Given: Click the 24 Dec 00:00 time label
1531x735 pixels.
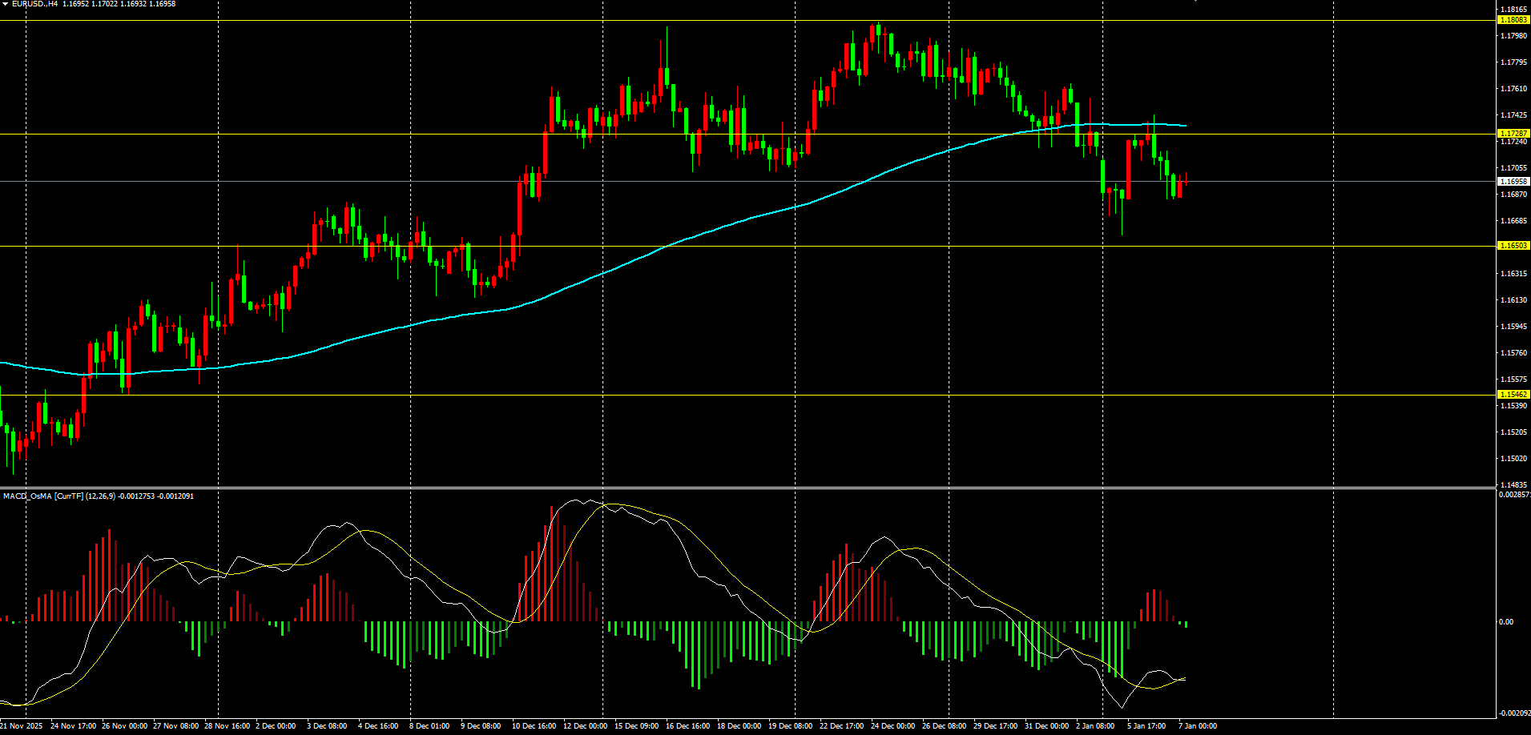Looking at the screenshot, I should tap(892, 726).
